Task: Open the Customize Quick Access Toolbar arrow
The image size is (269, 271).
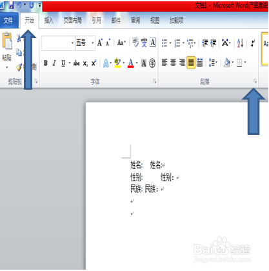Action: click(x=39, y=5)
